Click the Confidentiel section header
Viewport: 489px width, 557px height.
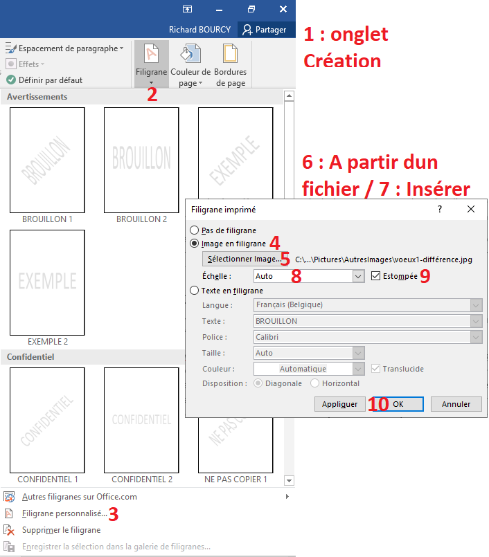30,356
